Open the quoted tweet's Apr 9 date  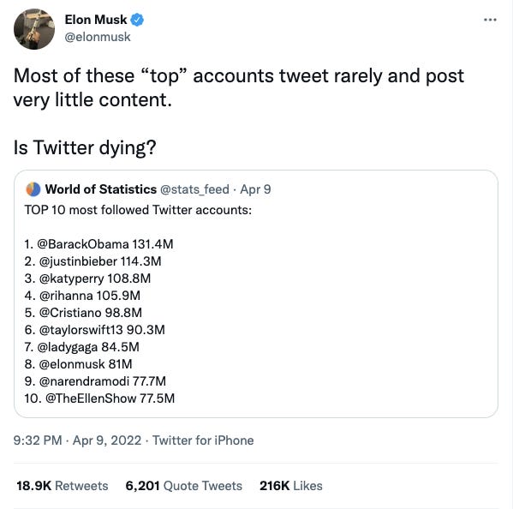(255, 189)
